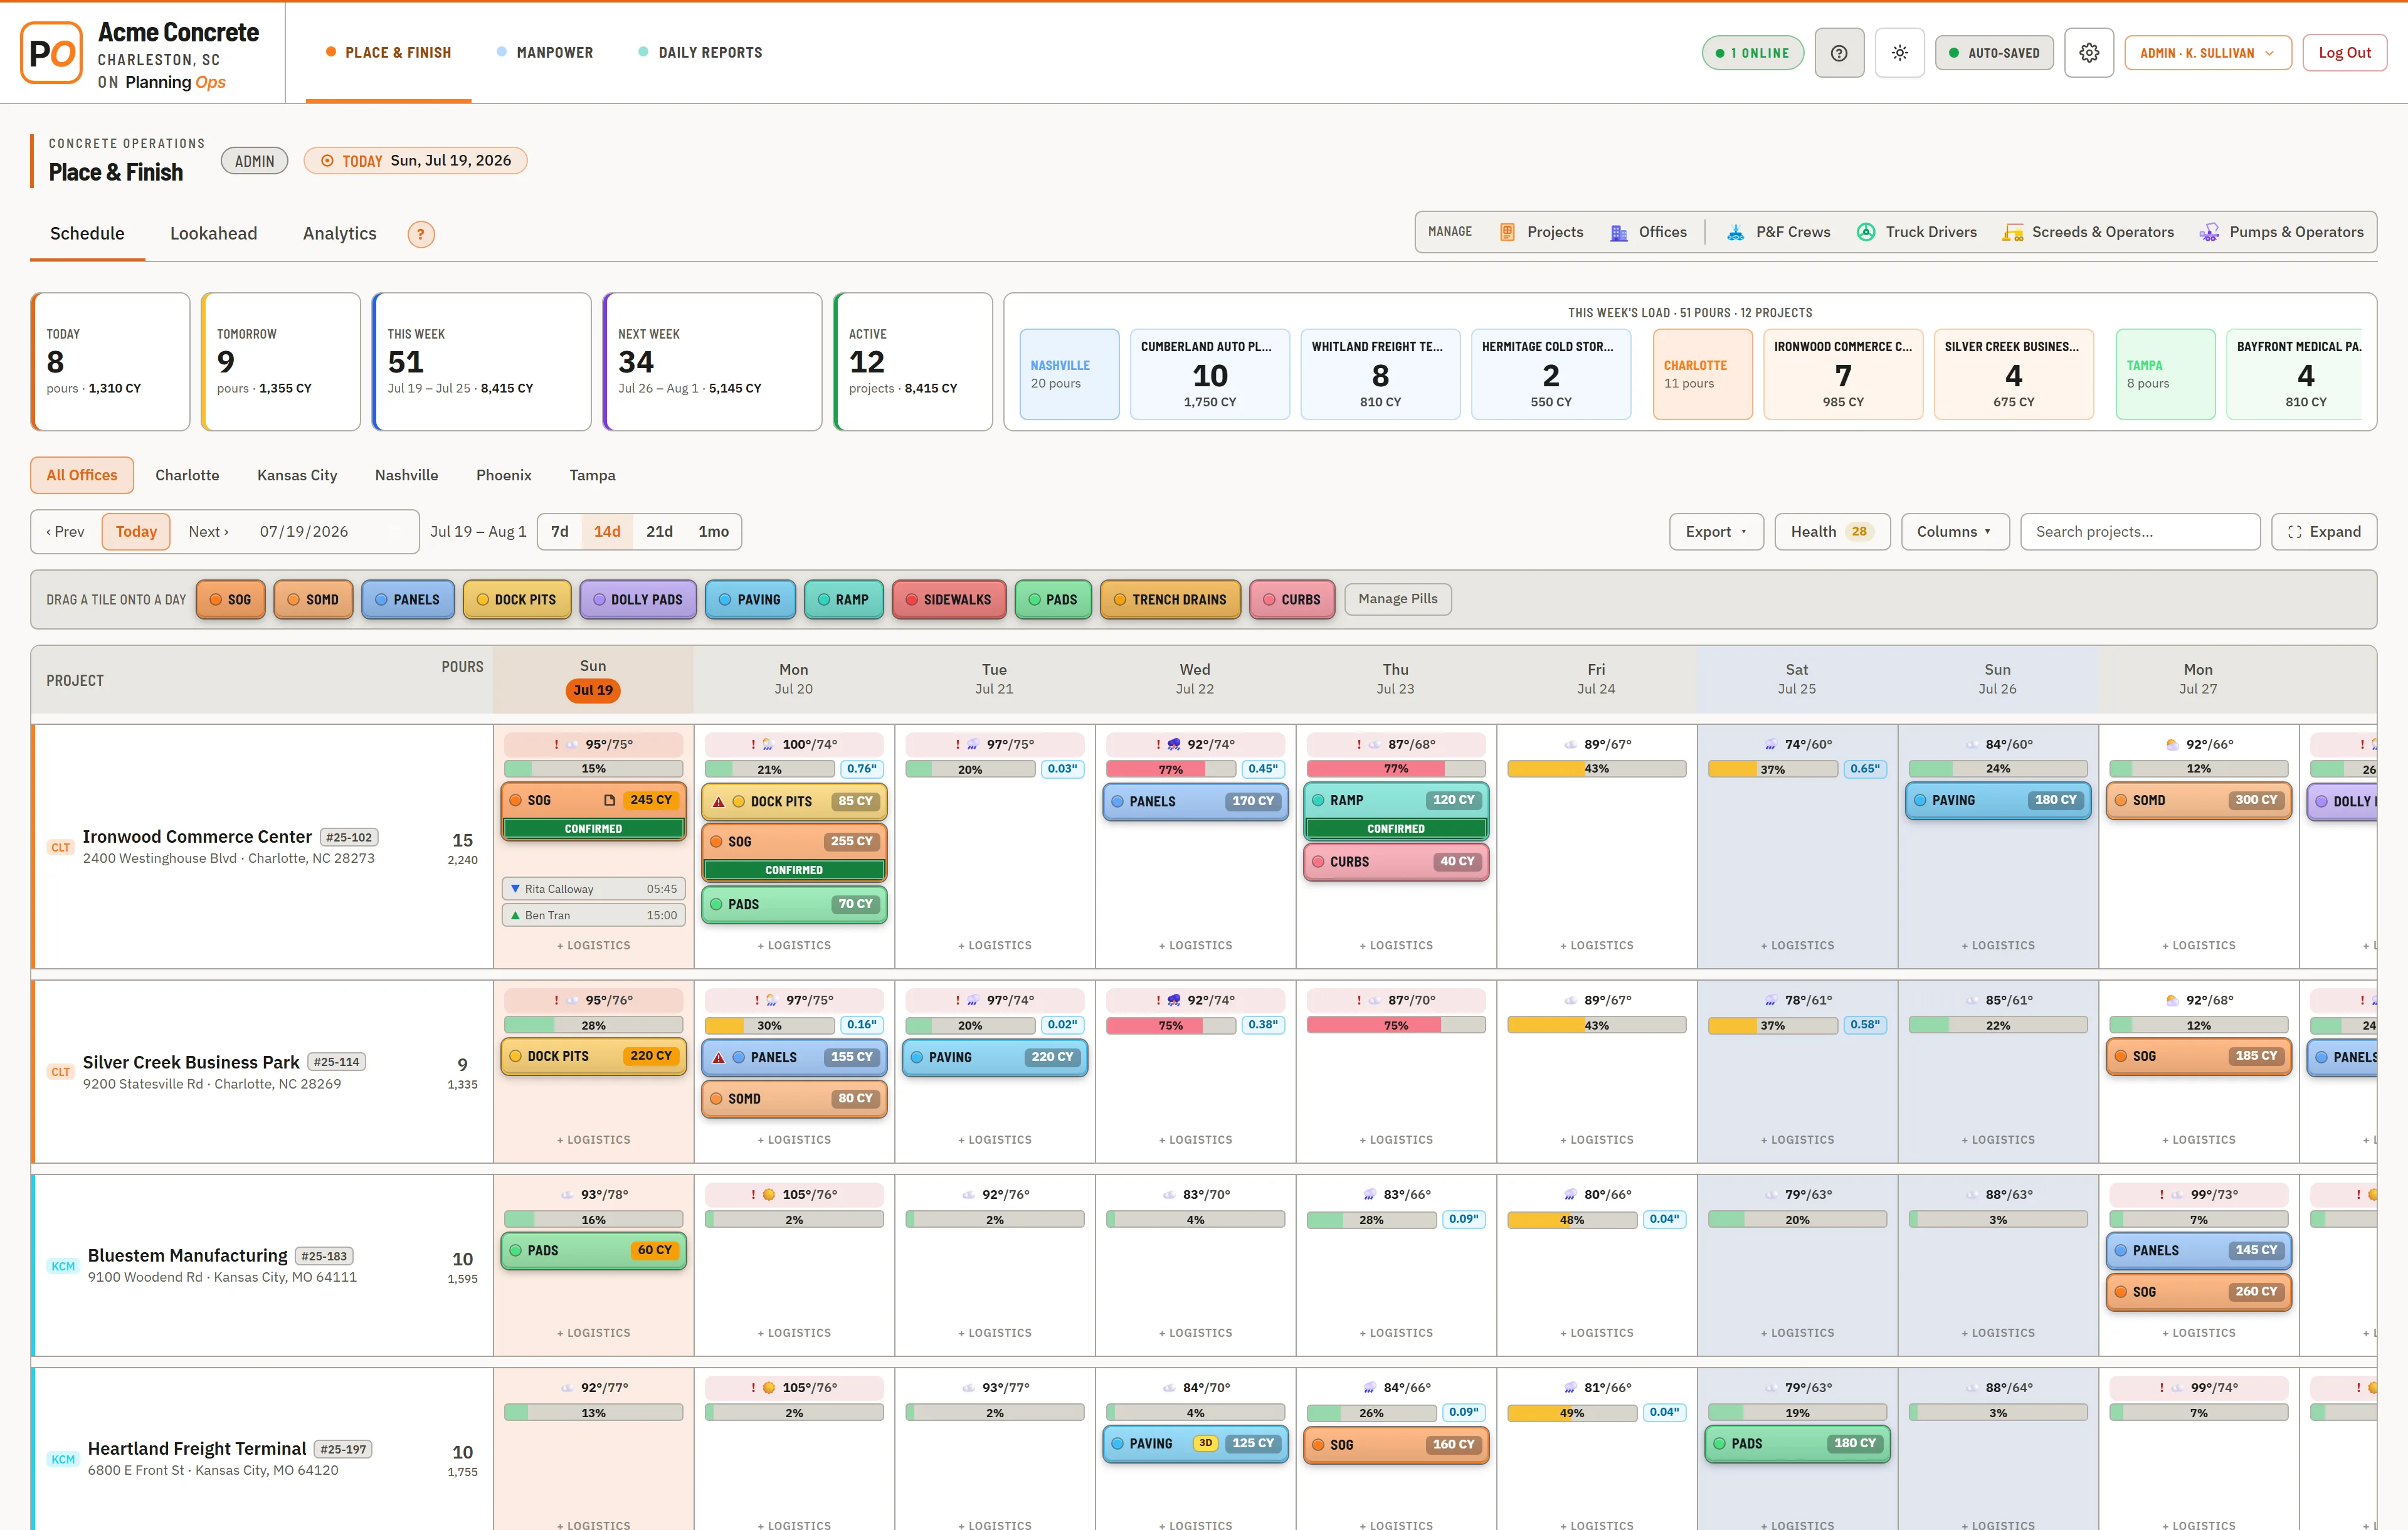Click the warning triangle on Dock Pits 85 CY
Viewport: 2408px width, 1530px height.
[x=718, y=802]
